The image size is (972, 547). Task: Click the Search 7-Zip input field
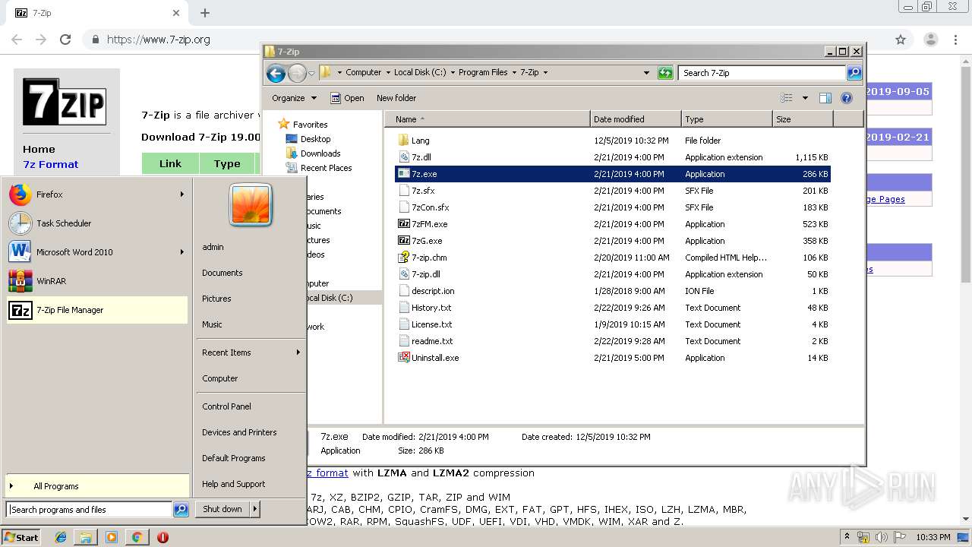(x=762, y=73)
